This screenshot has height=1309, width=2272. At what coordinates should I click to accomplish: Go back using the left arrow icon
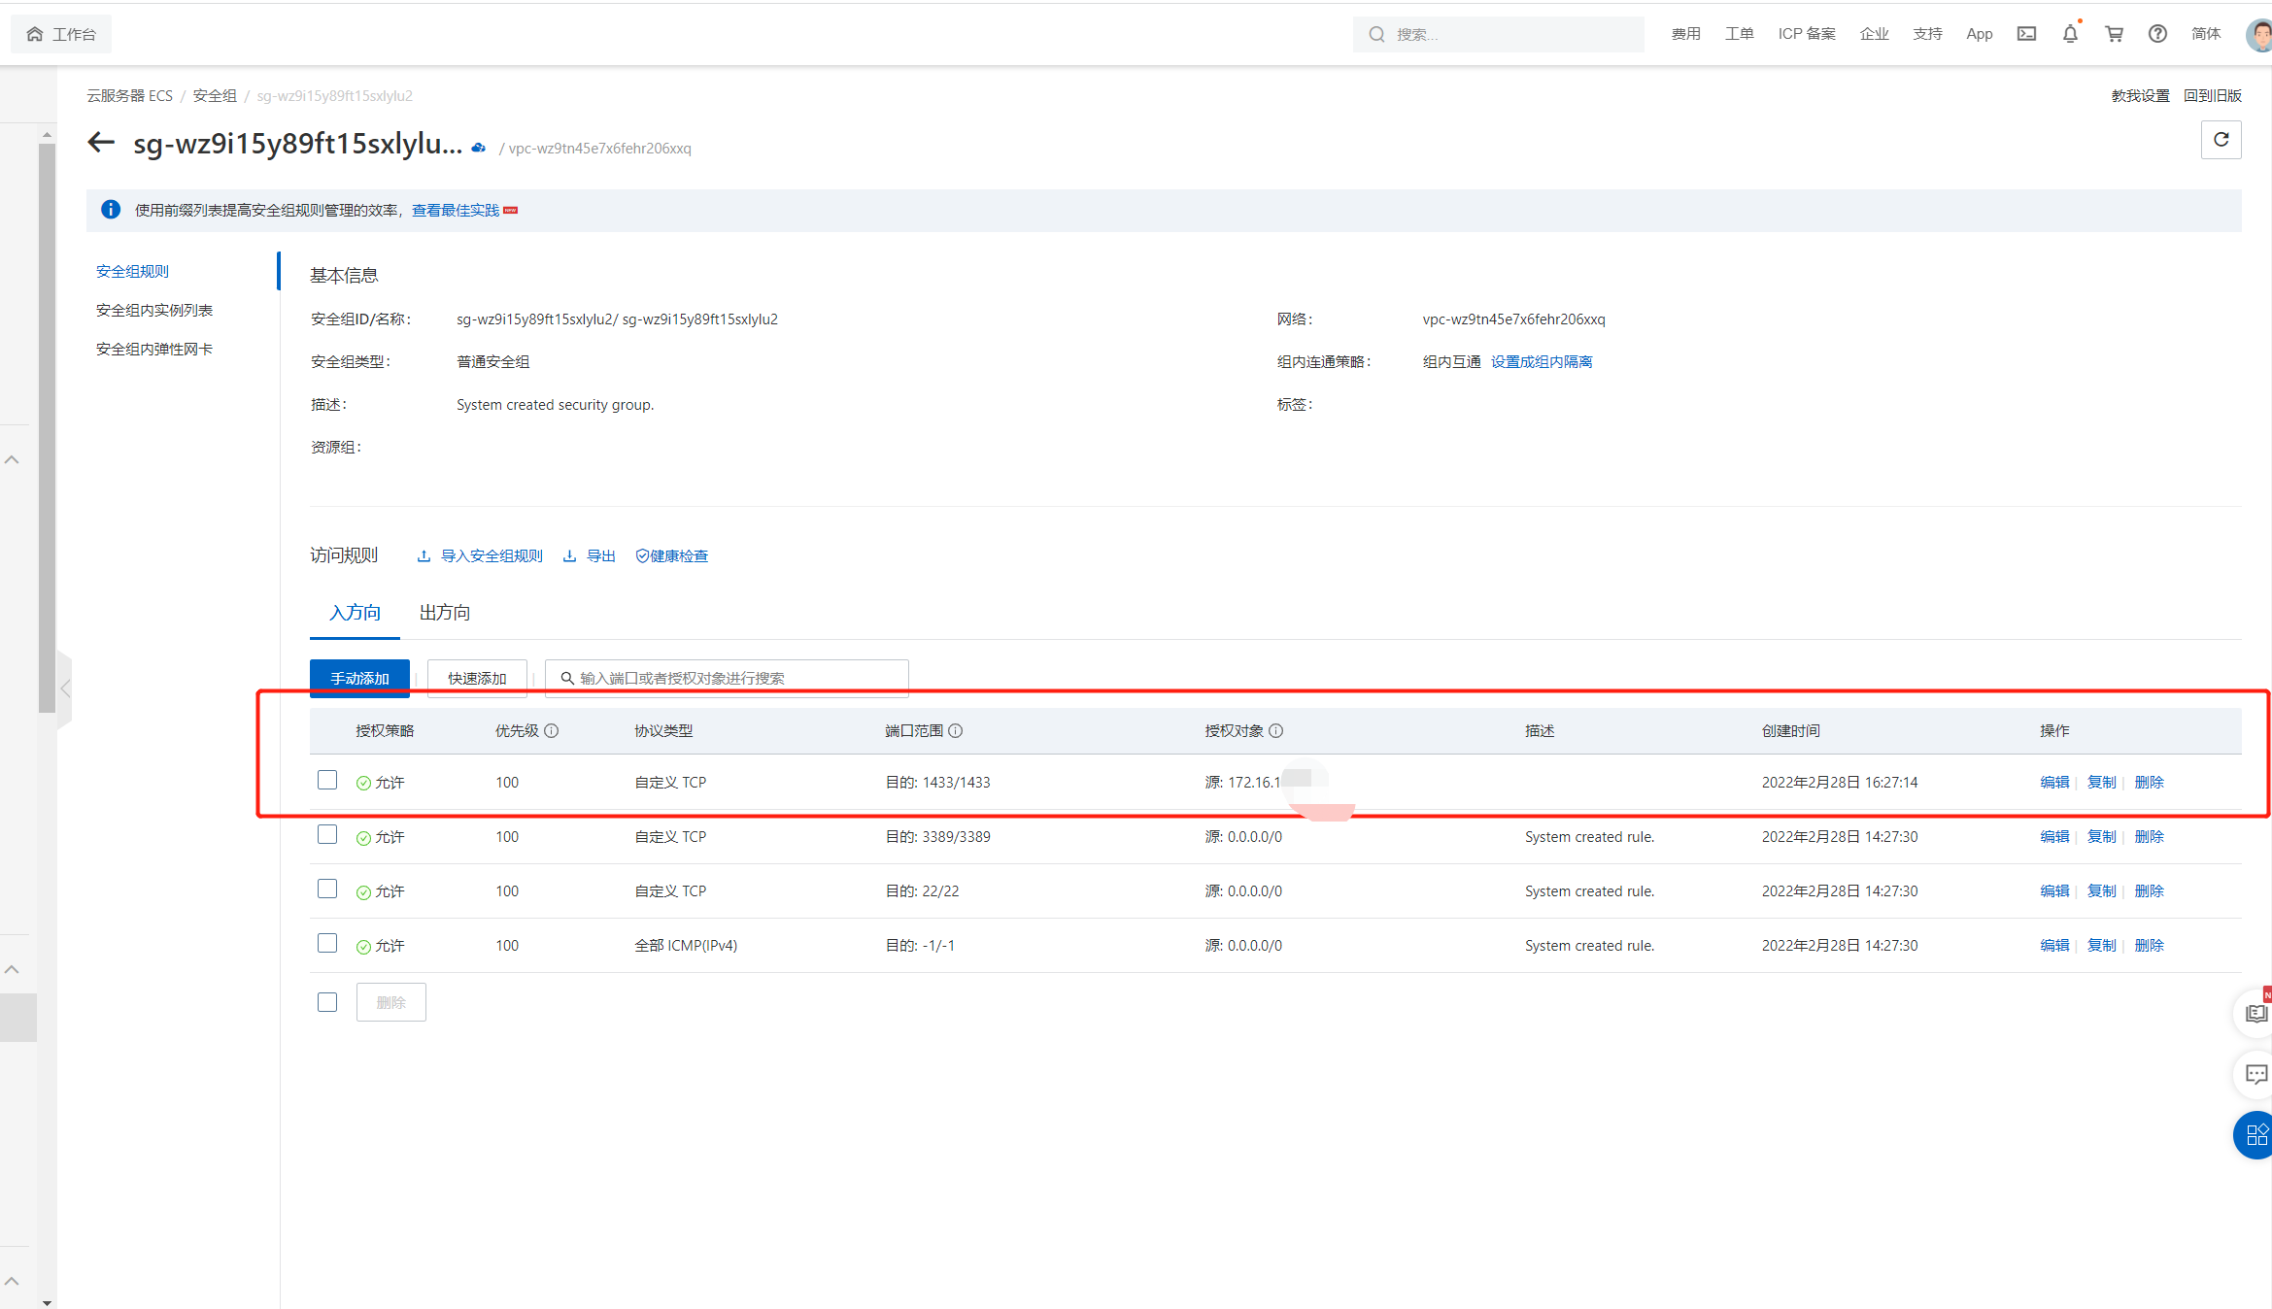(x=101, y=143)
